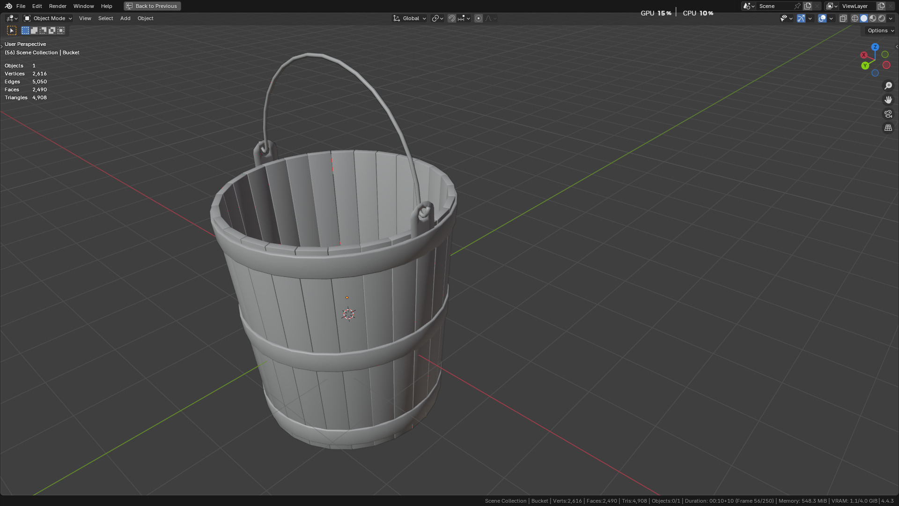Click the 'Triangles' statistics label

click(16, 97)
